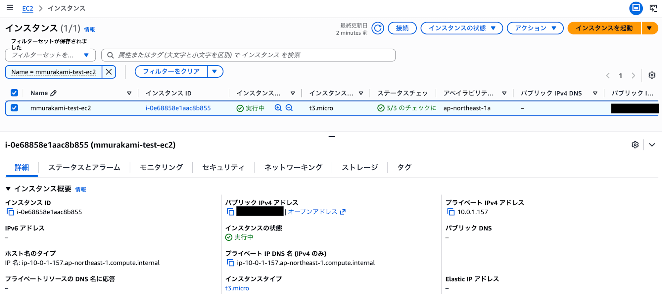Focus the instance search field
Screen dimensions: 662x294
248,55
